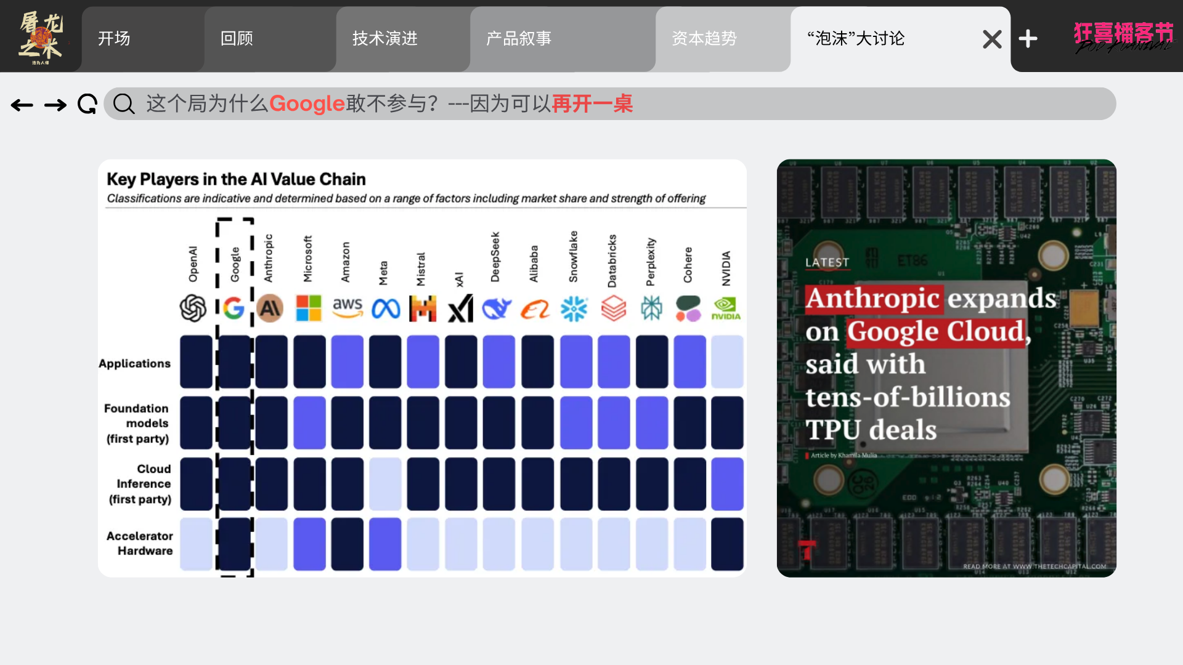The height and width of the screenshot is (665, 1183).
Task: Open a new tab with plus icon
Action: point(1028,39)
